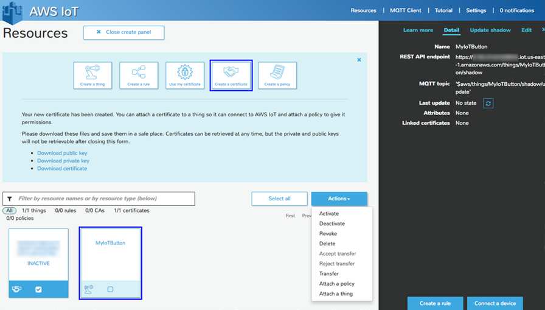
Task: Click the filter funnel icon
Action: tap(10, 199)
